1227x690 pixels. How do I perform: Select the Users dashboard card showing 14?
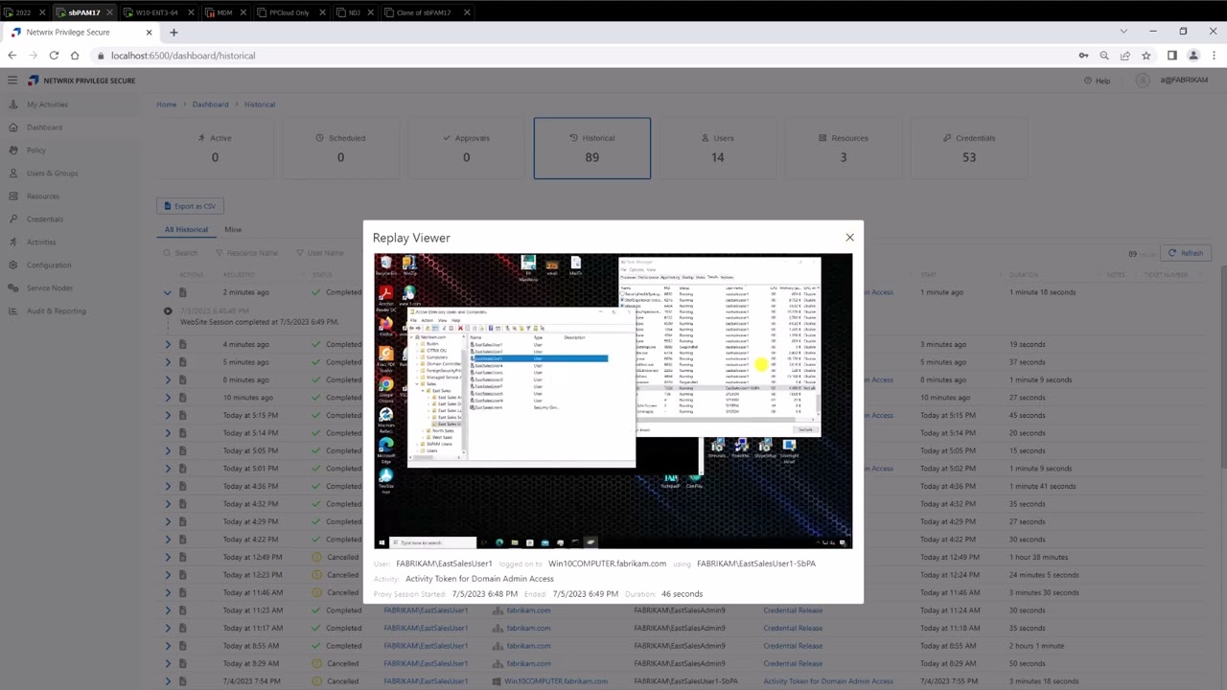pos(718,149)
